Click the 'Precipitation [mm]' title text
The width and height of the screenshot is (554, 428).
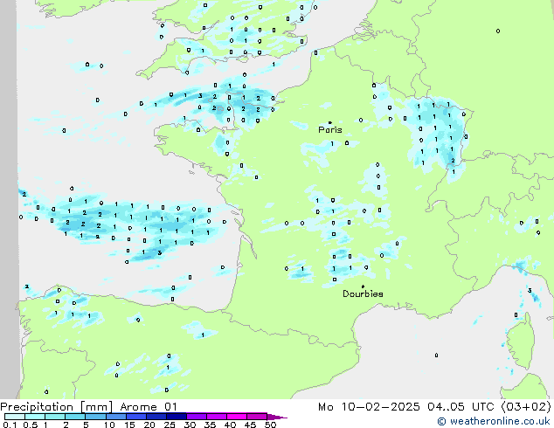click(x=57, y=407)
